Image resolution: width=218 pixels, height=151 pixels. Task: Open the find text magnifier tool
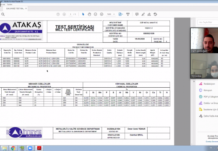point(3,14)
